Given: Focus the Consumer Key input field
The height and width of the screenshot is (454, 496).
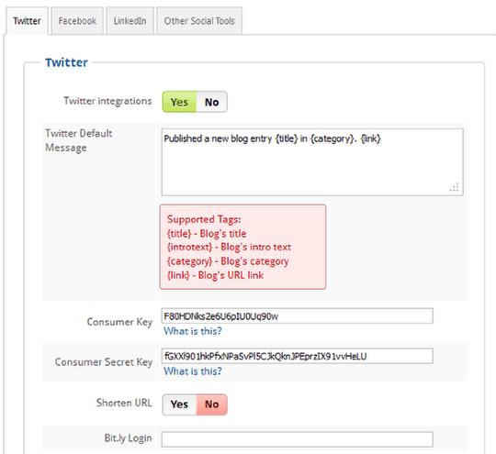Looking at the screenshot, I should coord(297,316).
